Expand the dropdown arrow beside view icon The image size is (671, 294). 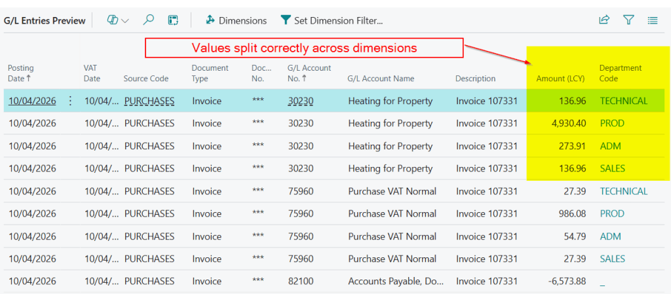[125, 20]
